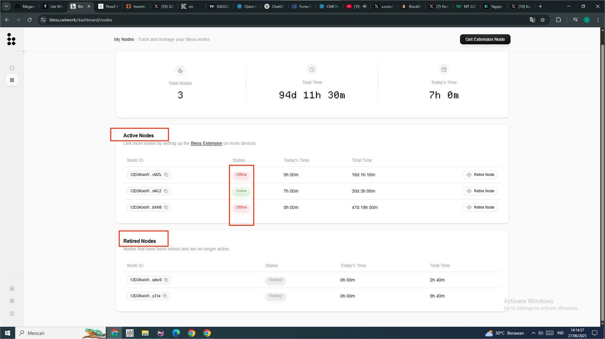Click the translate page icon in address bar

coord(532,20)
